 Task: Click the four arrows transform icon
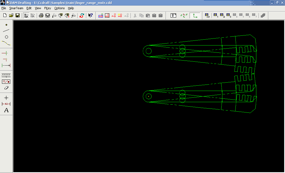coord(184,16)
